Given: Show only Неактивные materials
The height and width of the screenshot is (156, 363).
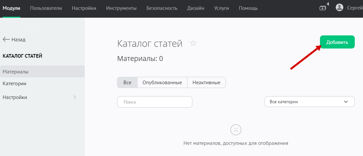Looking at the screenshot, I should tap(206, 83).
